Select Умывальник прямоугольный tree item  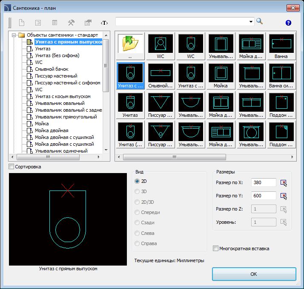pyautogui.click(x=66, y=117)
